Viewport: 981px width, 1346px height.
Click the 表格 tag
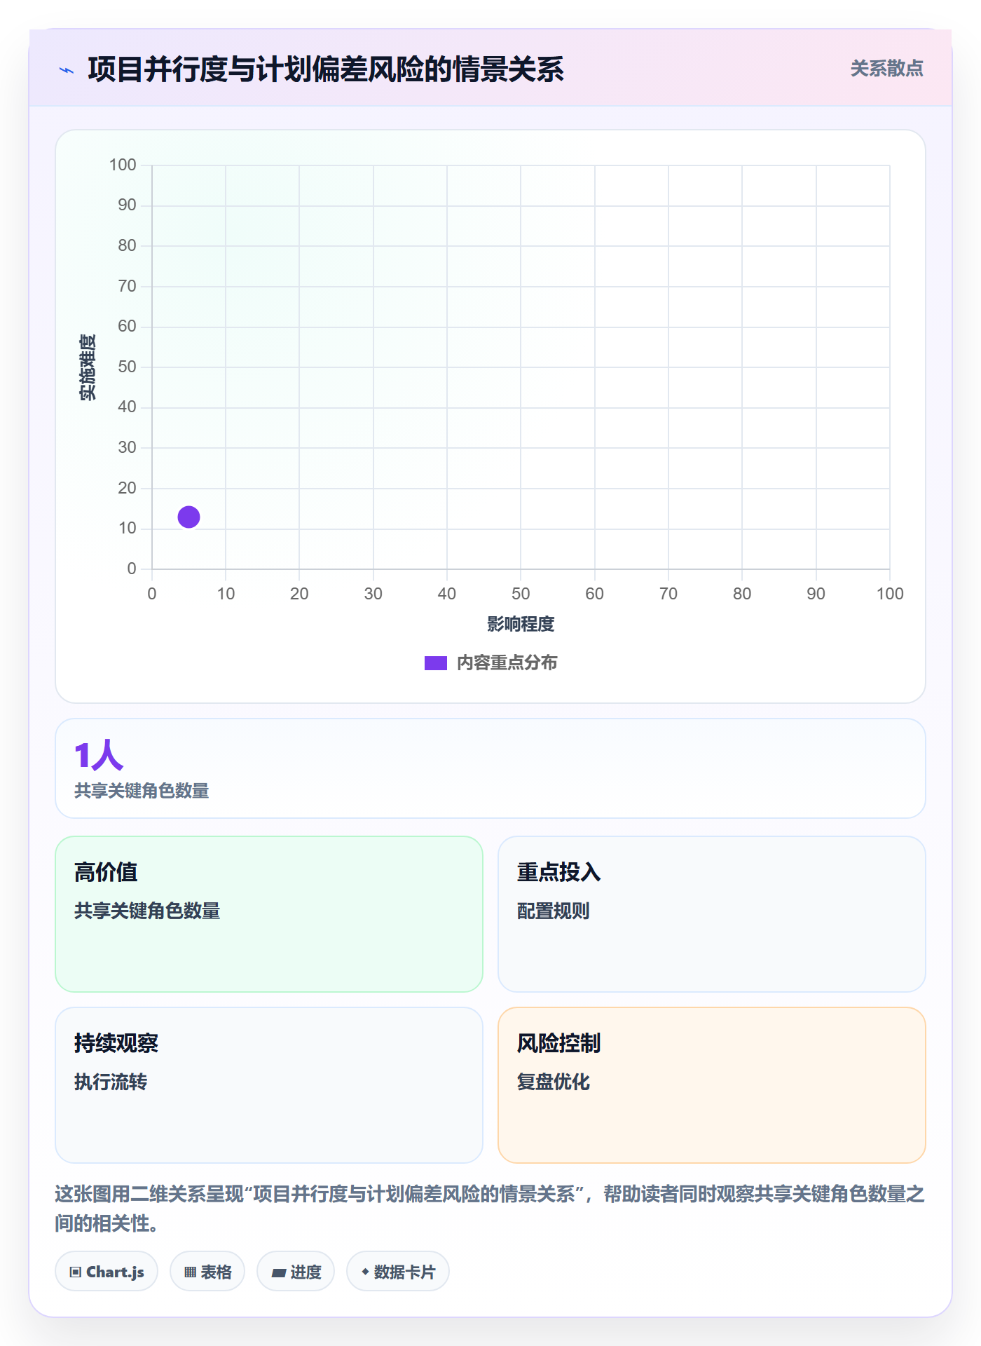pos(207,1271)
